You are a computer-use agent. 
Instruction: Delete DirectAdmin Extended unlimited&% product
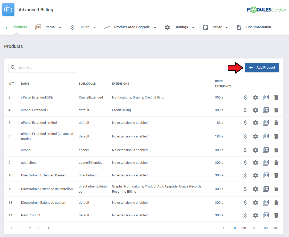pyautogui.click(x=276, y=189)
